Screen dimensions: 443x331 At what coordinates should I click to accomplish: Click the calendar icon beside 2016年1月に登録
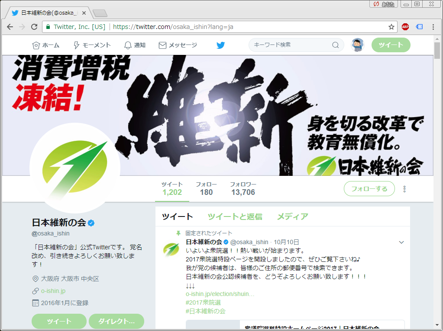click(36, 303)
